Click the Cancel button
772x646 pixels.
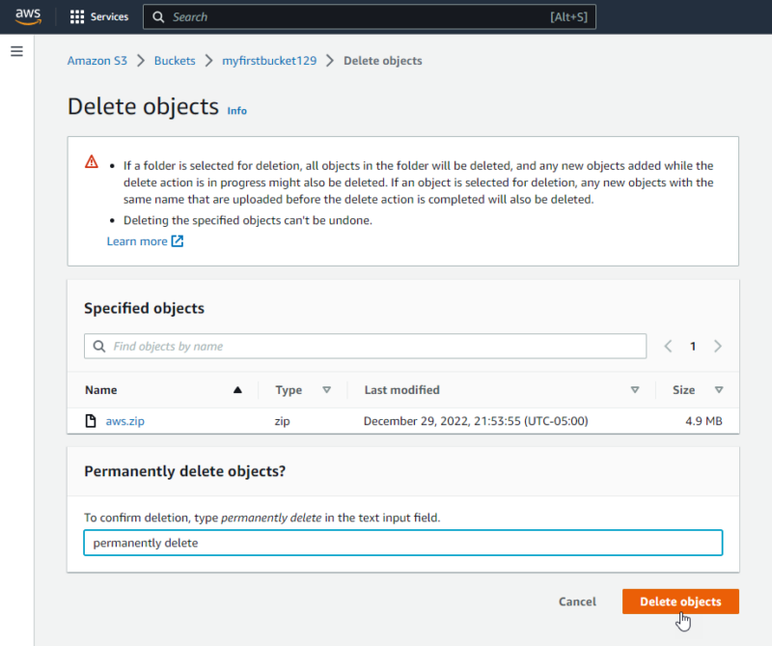(577, 601)
